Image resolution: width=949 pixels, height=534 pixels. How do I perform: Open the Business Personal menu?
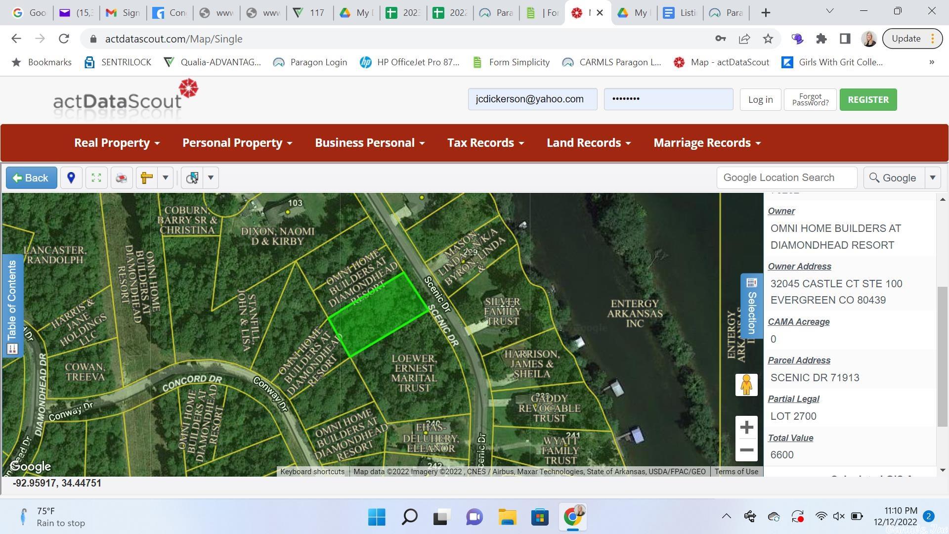(x=370, y=143)
